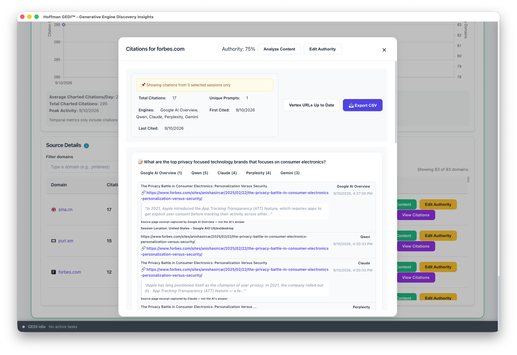Click the sina.cn favicon in the domain table

point(54,210)
